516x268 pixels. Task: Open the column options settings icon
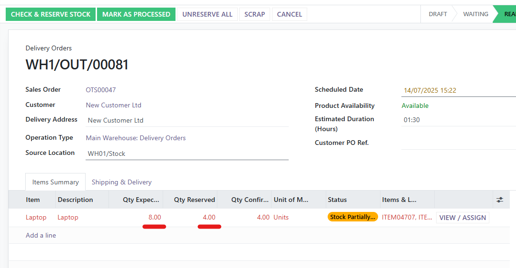tap(499, 200)
